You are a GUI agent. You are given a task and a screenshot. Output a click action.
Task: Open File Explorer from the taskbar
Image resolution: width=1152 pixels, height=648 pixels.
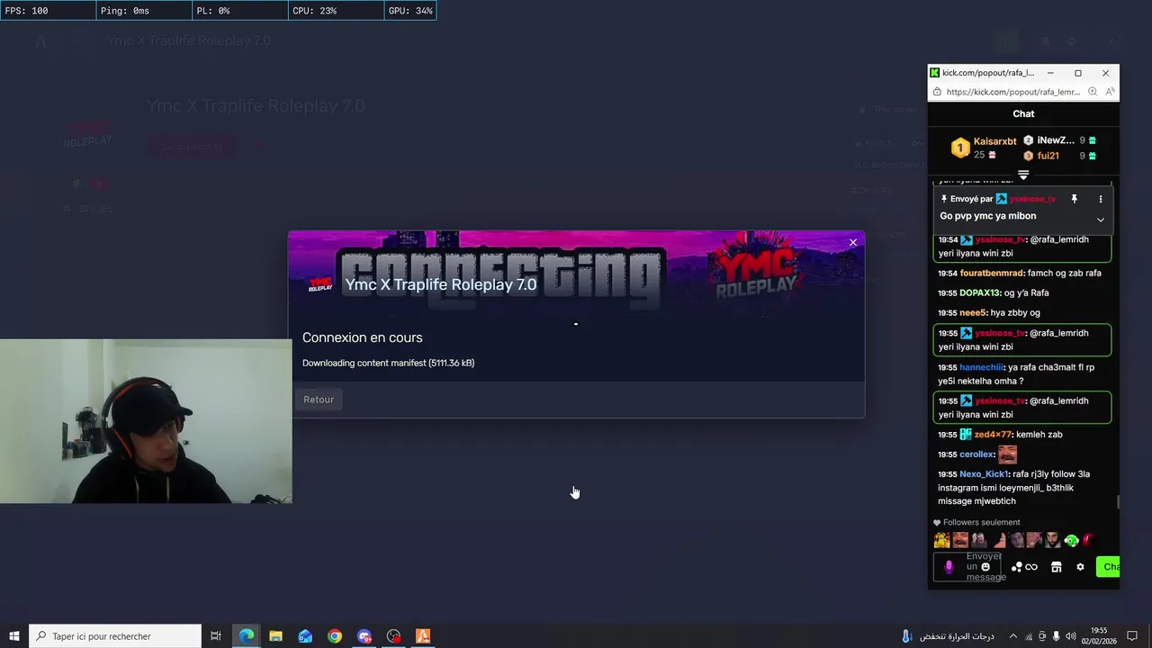[275, 636]
